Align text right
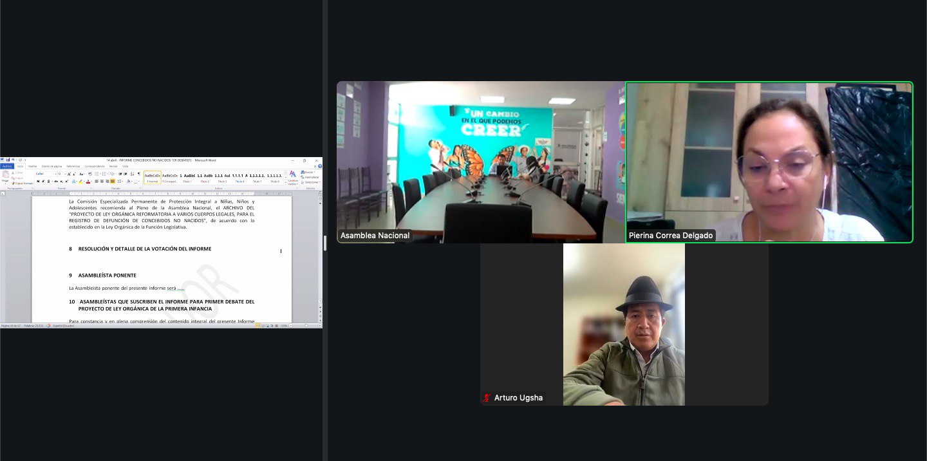The image size is (927, 461). [107, 182]
